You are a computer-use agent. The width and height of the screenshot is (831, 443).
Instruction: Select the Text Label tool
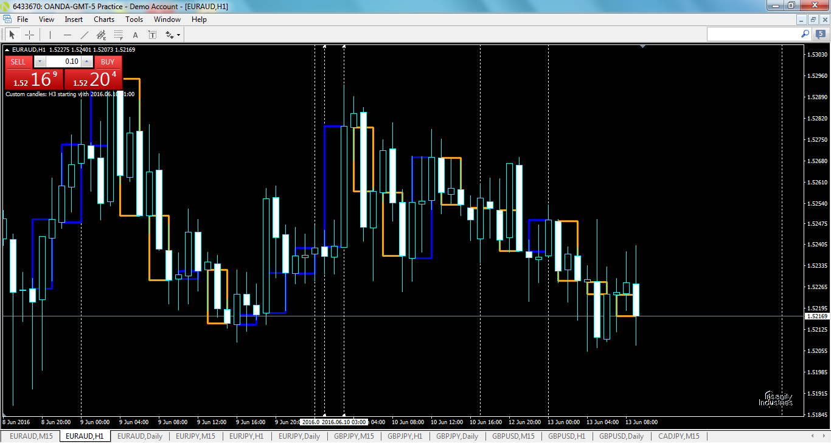(152, 35)
